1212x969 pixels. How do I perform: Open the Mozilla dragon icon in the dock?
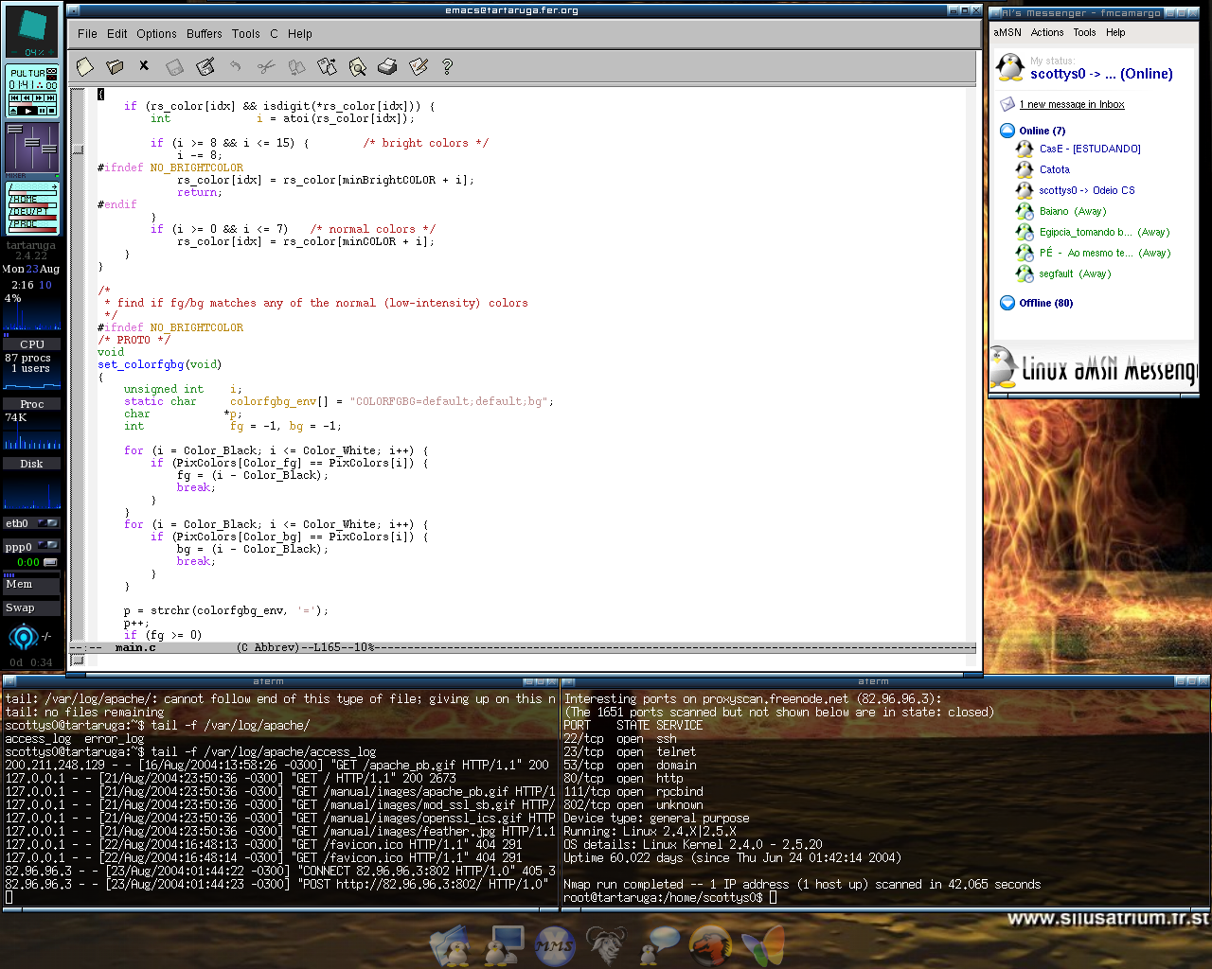pos(710,944)
